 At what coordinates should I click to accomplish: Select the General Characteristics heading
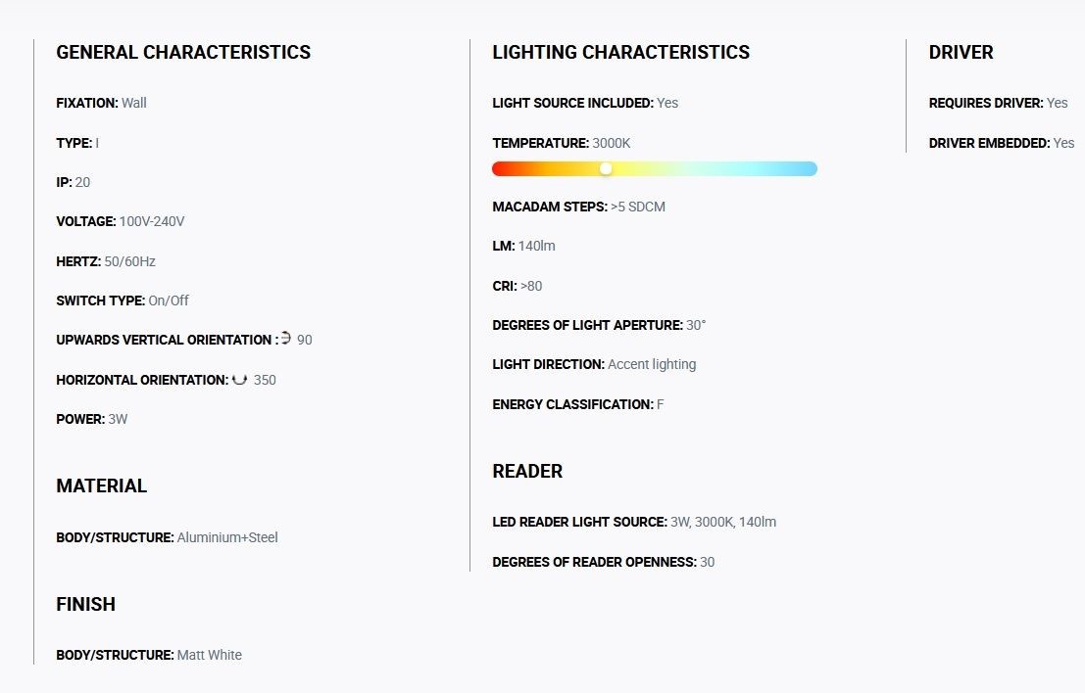tap(183, 53)
